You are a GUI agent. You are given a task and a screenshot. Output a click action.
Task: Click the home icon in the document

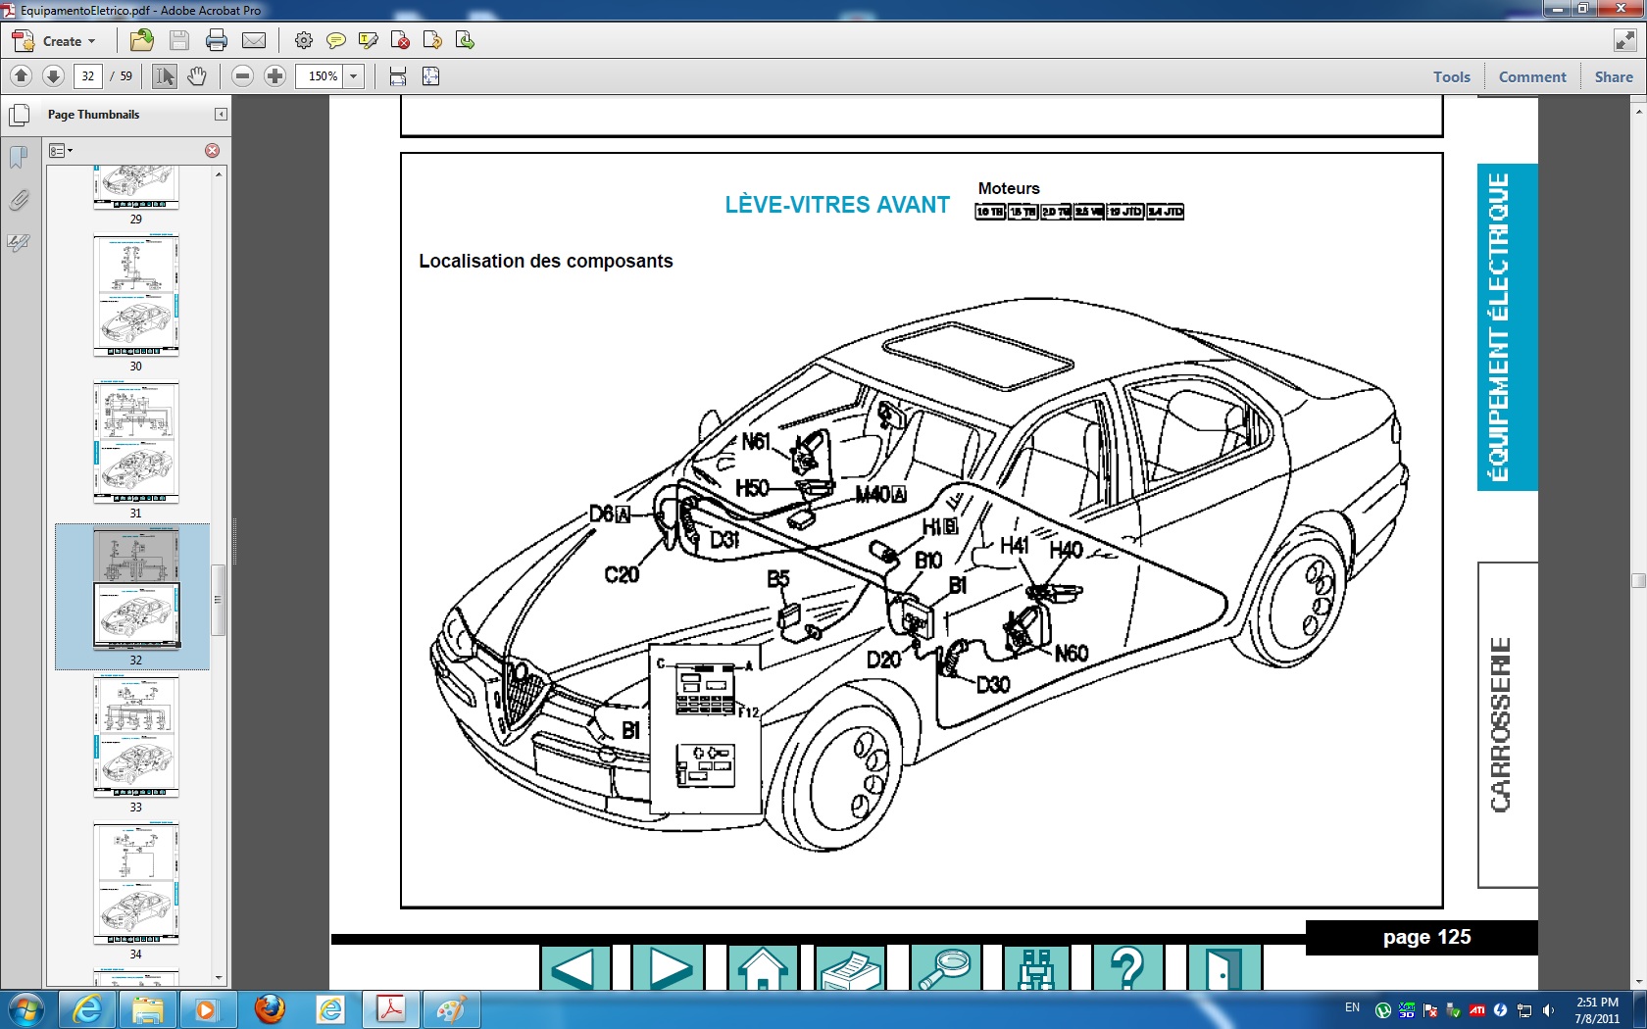[762, 969]
